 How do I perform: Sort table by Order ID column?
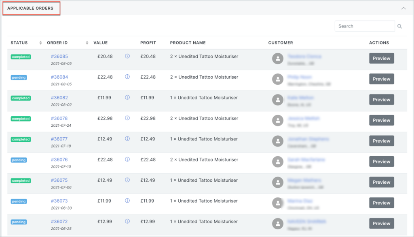coord(87,43)
